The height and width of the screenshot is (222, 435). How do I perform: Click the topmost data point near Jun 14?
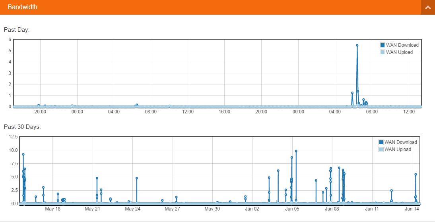[x=416, y=174]
